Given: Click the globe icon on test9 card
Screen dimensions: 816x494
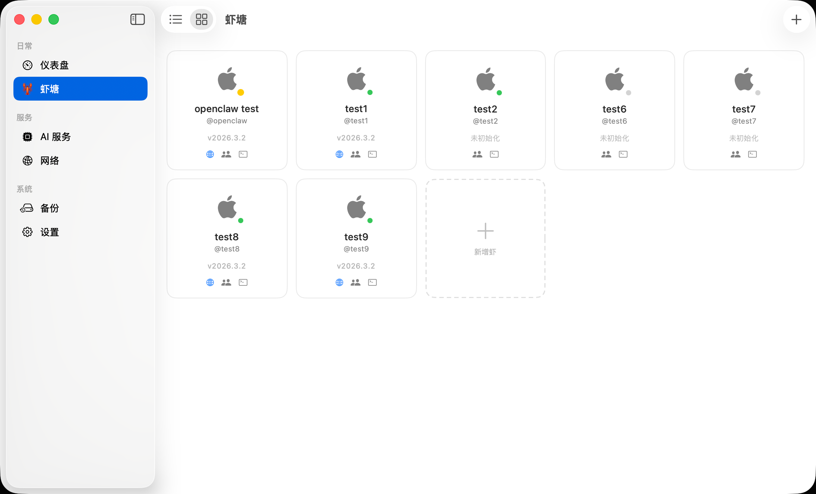Looking at the screenshot, I should point(339,282).
